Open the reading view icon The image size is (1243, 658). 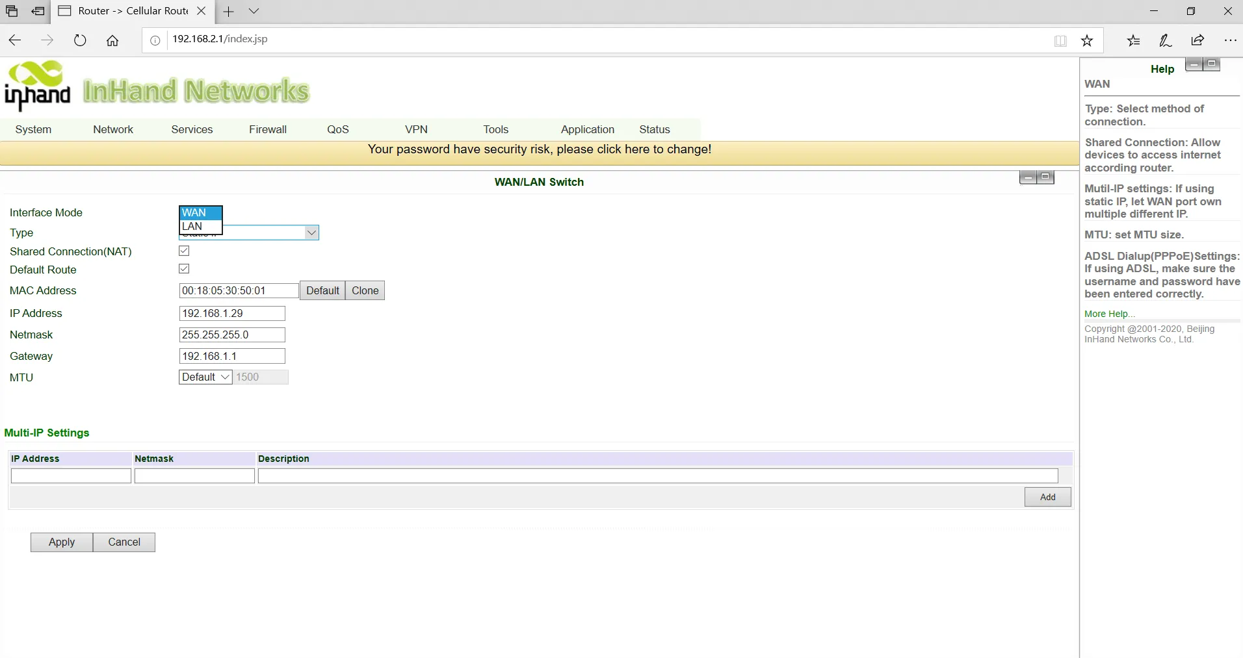tap(1060, 41)
